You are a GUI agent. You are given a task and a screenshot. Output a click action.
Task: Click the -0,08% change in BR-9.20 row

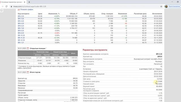point(57,33)
